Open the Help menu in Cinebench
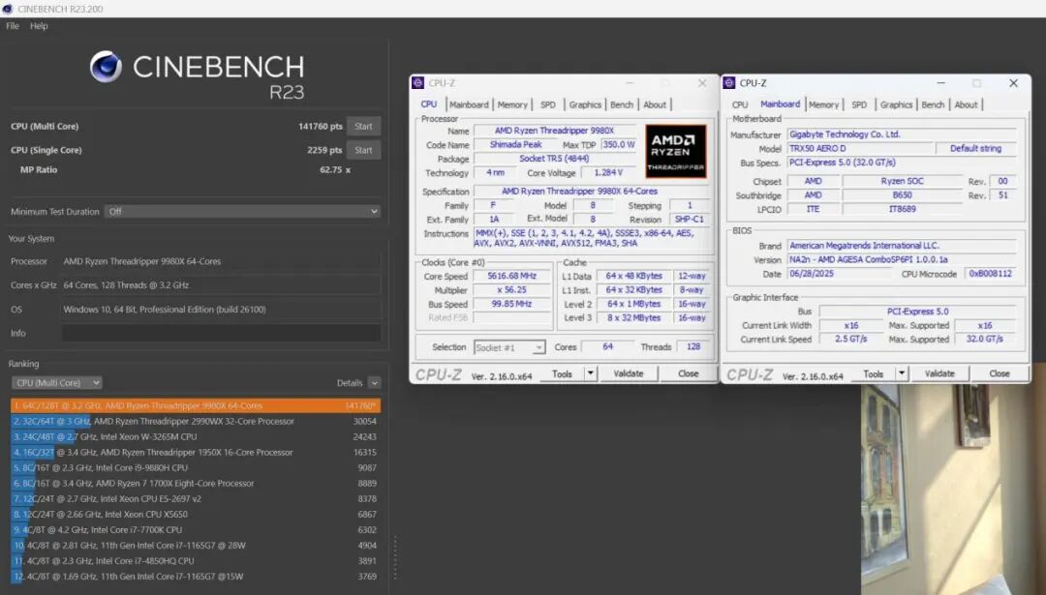Image resolution: width=1046 pixels, height=595 pixels. pos(38,26)
